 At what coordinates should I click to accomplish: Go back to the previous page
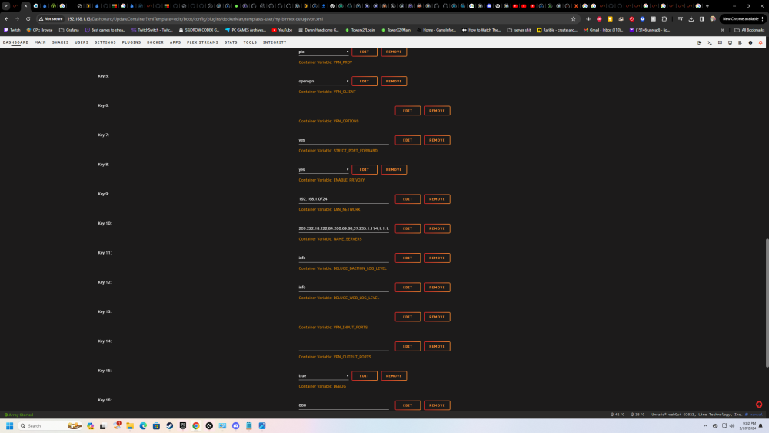pyautogui.click(x=6, y=19)
